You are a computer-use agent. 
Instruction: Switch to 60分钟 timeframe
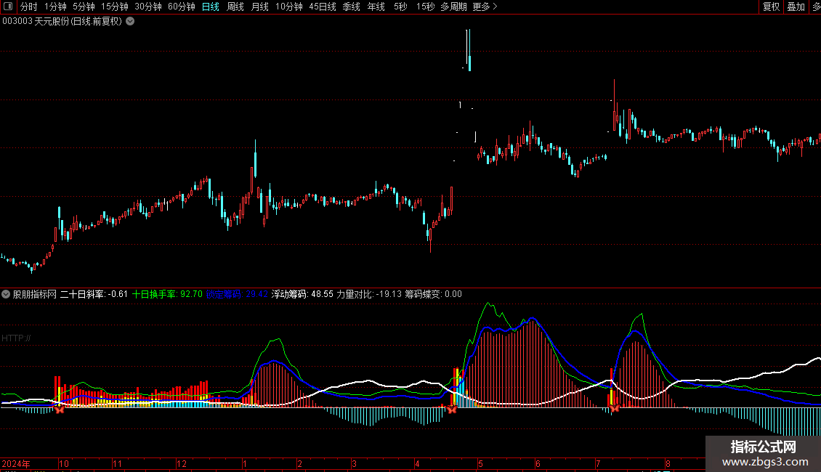tap(181, 7)
